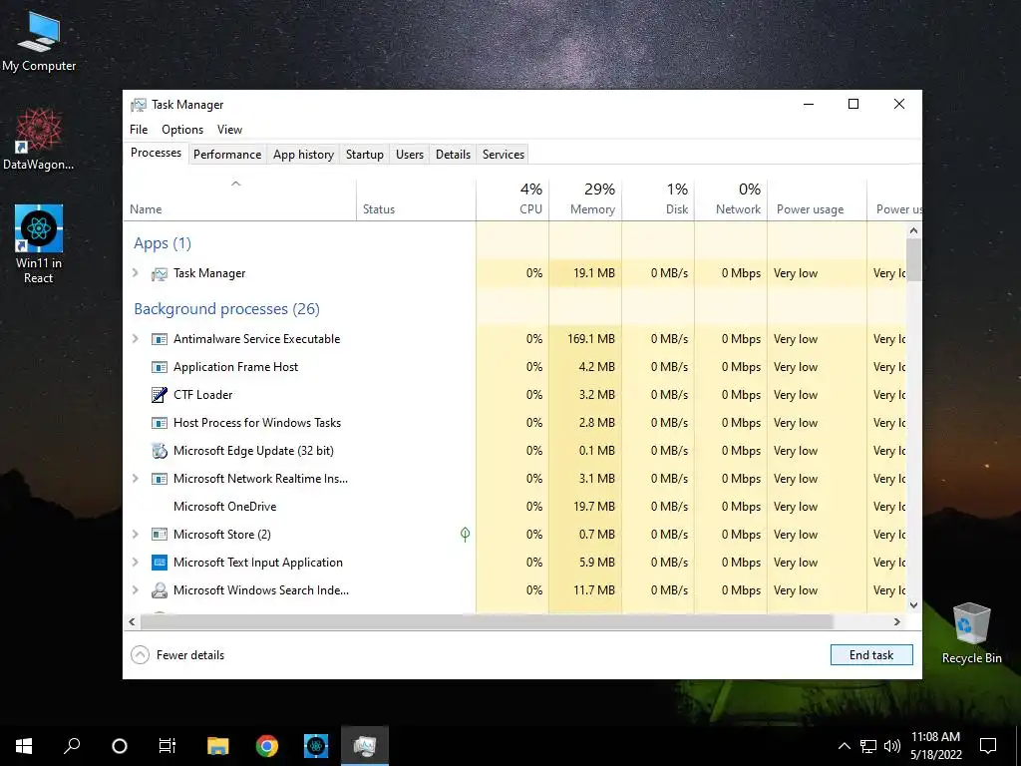Switch to the Startup tab

pos(365,155)
